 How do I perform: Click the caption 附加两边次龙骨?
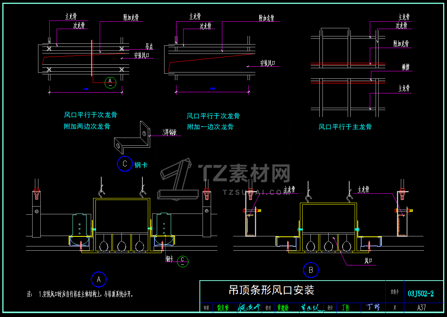pos(87,126)
